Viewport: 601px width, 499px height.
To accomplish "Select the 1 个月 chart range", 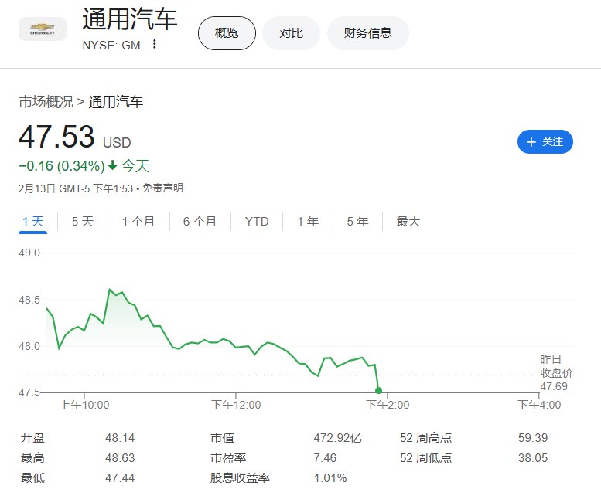I will 138,222.
